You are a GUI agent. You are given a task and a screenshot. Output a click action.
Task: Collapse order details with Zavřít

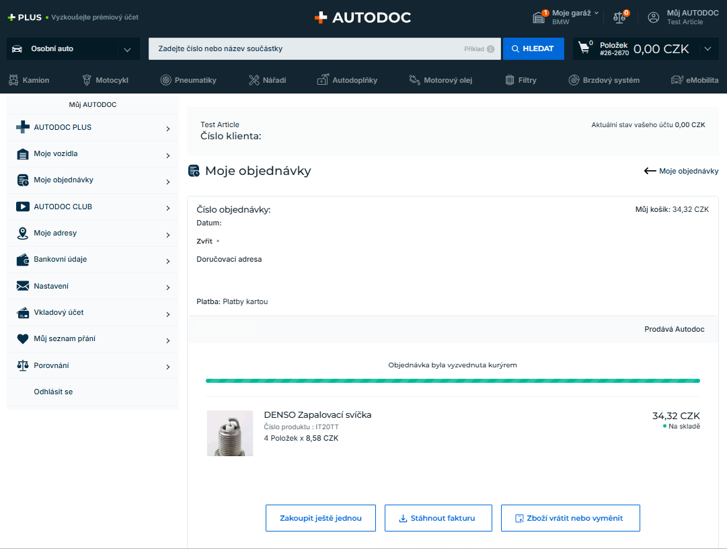click(x=208, y=241)
